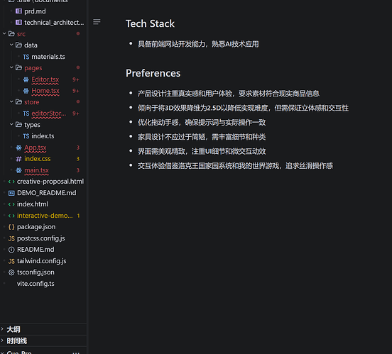This screenshot has height=354, width=392.
Task: Toggle document outline lines icon
Action: coord(97,22)
